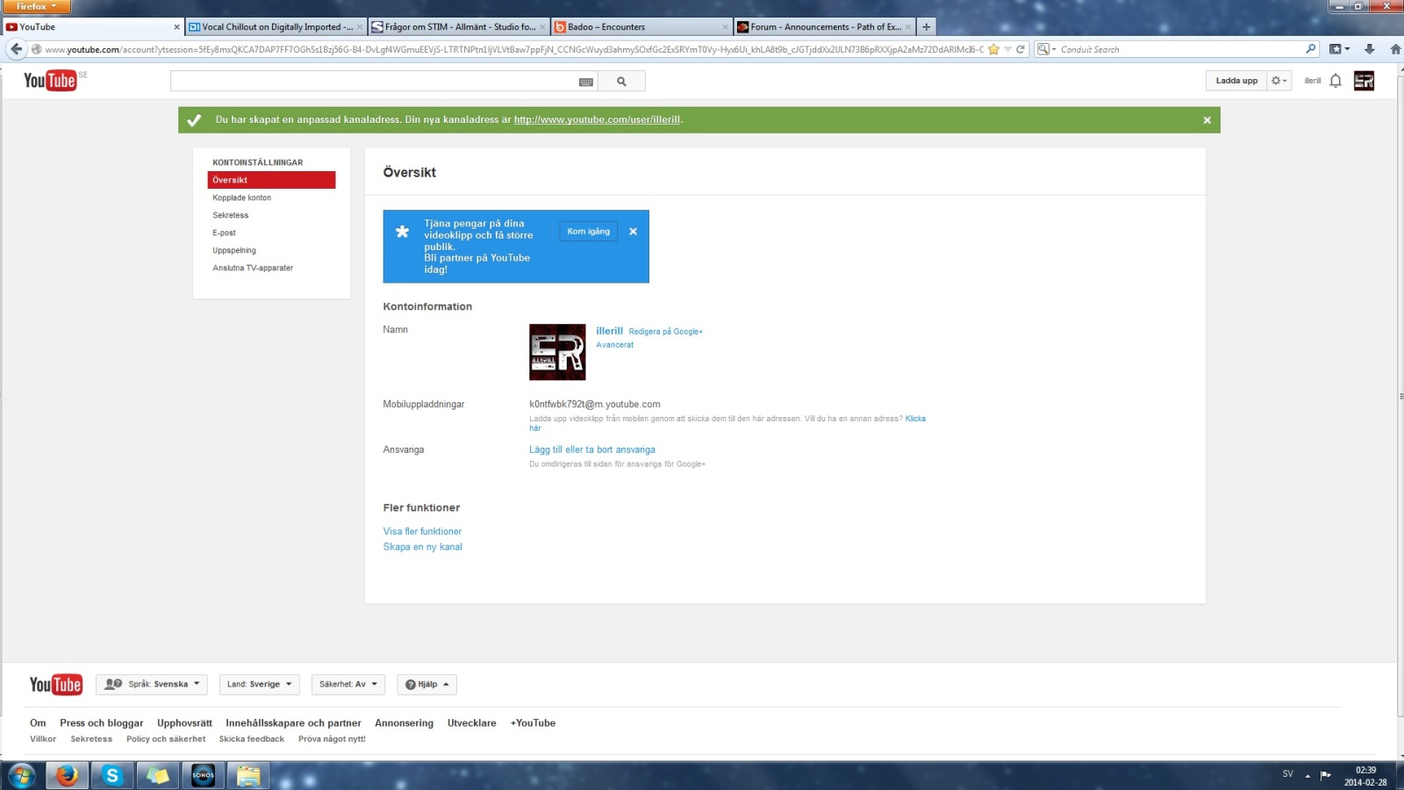Switch to Vocal Chillout Digitally Imported tab

tap(276, 27)
